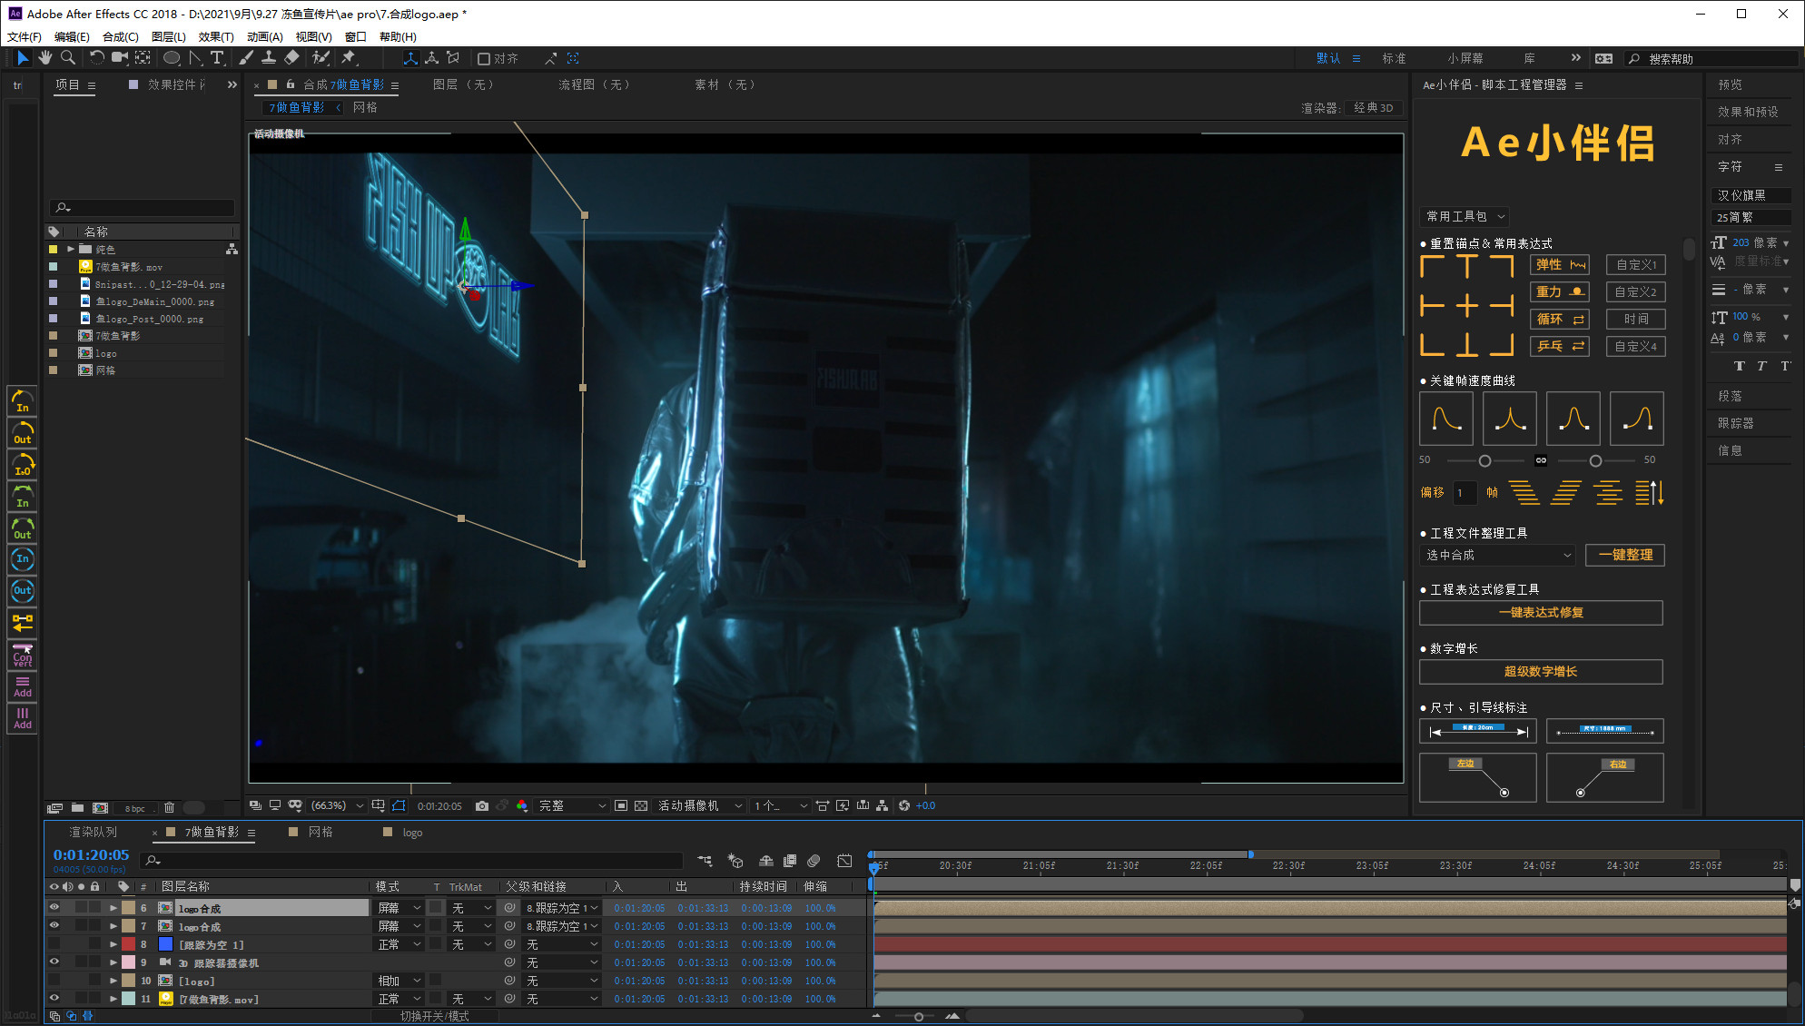The width and height of the screenshot is (1805, 1026).
Task: Pick the Pan Behind anchor point tool
Action: click(143, 58)
